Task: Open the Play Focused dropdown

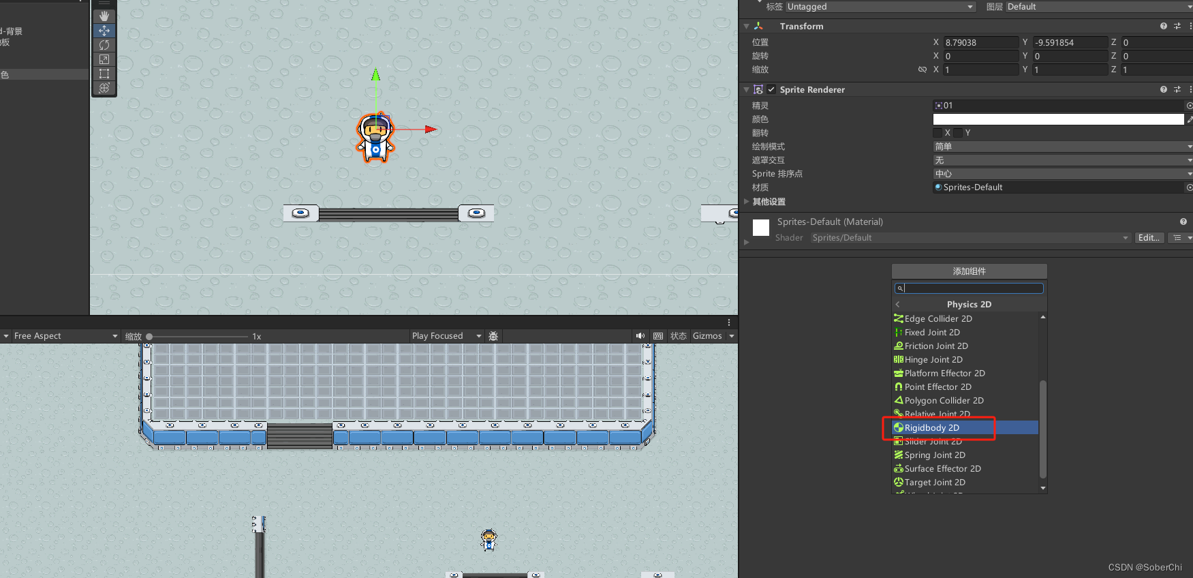Action: pyautogui.click(x=446, y=336)
